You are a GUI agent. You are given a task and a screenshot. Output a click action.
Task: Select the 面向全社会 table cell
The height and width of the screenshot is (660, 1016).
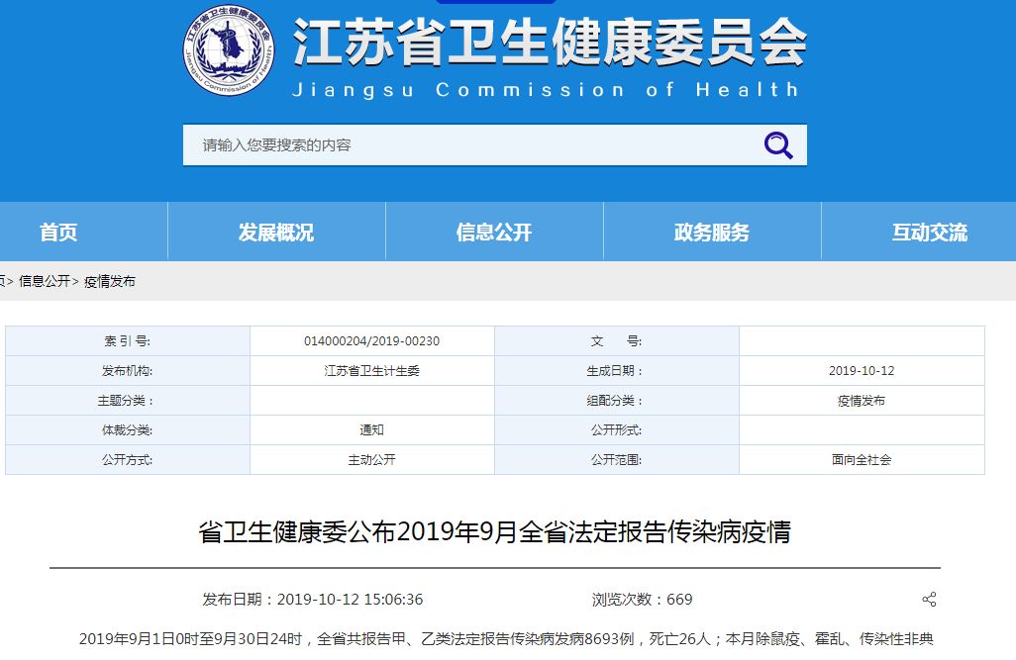pyautogui.click(x=862, y=460)
